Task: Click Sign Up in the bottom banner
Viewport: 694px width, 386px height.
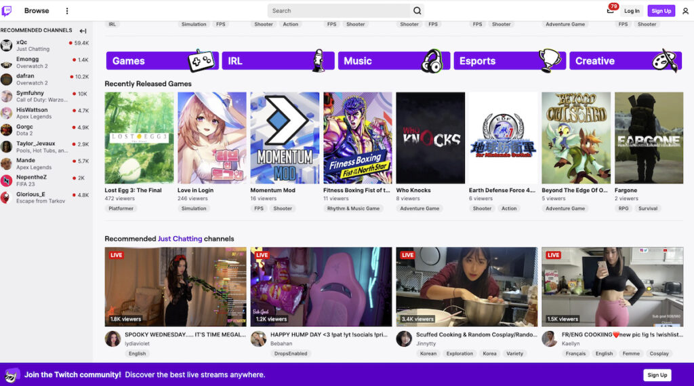Action: coord(657,375)
